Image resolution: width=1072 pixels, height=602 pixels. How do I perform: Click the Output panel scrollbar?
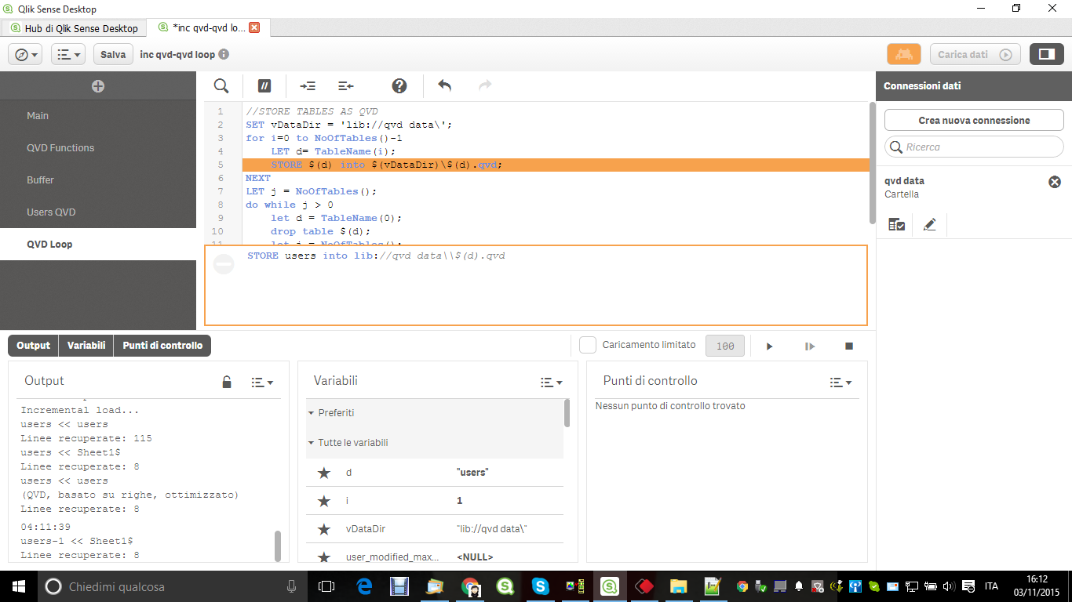pos(277,546)
